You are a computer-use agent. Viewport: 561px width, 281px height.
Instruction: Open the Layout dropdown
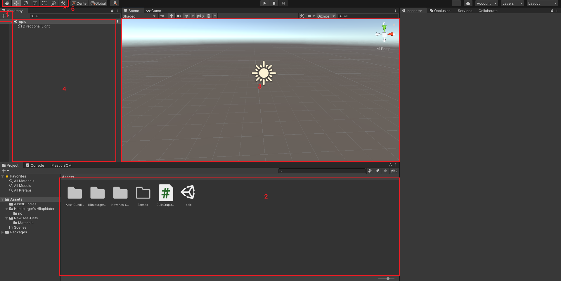pyautogui.click(x=542, y=3)
